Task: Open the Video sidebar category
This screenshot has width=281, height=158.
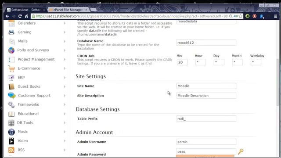Action: pos(23,141)
